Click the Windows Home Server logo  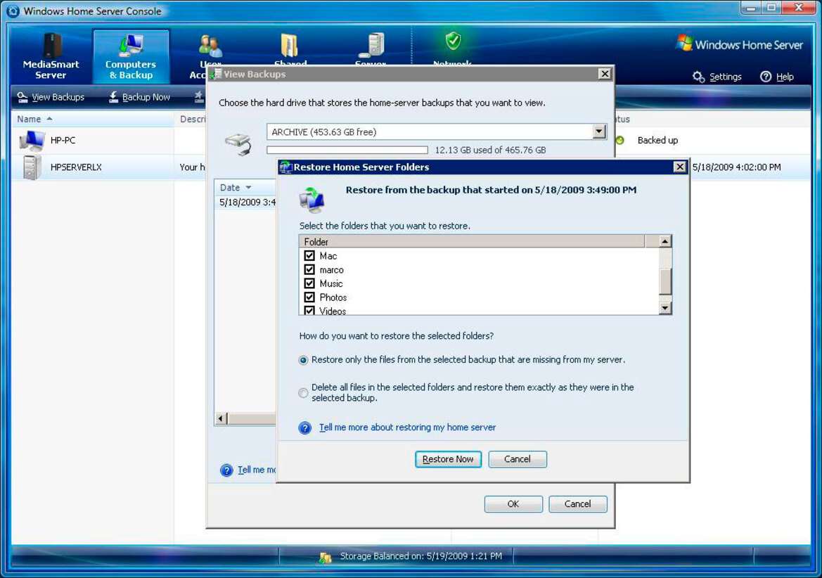pyautogui.click(x=740, y=44)
